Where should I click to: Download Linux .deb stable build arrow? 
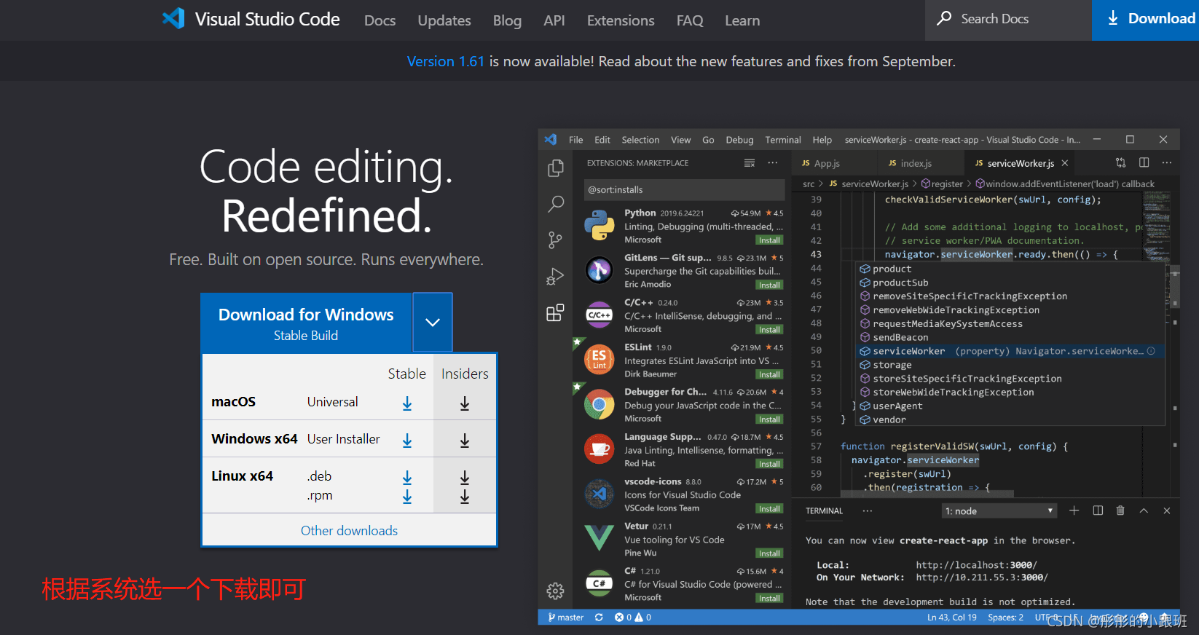click(x=407, y=477)
